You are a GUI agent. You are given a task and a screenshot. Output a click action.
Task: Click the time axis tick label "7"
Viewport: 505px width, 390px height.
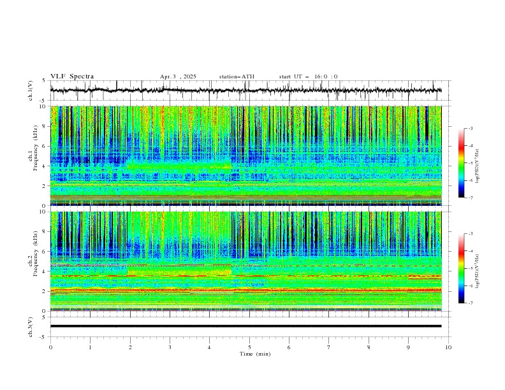pyautogui.click(x=329, y=347)
